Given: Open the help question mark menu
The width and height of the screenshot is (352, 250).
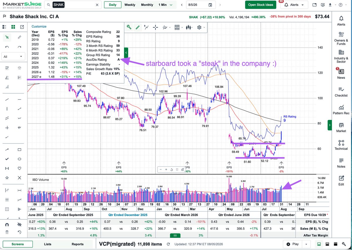Looking at the screenshot, I should click(x=341, y=5).
